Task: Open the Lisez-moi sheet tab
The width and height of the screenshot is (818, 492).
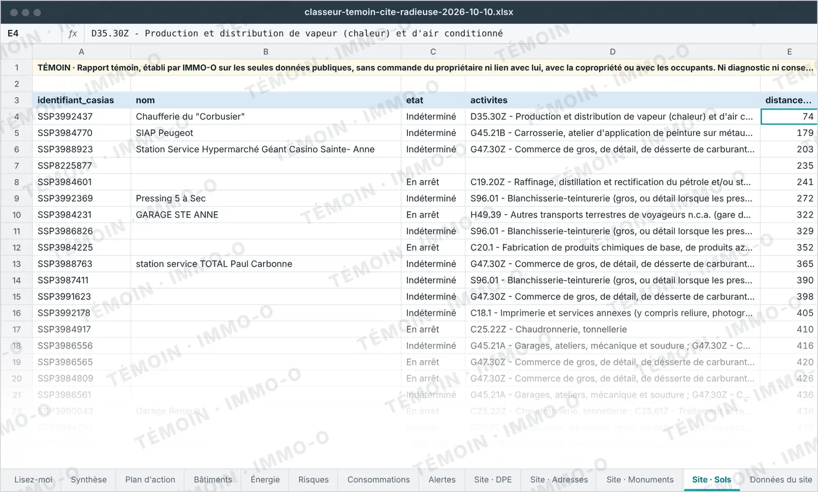Action: pyautogui.click(x=33, y=480)
